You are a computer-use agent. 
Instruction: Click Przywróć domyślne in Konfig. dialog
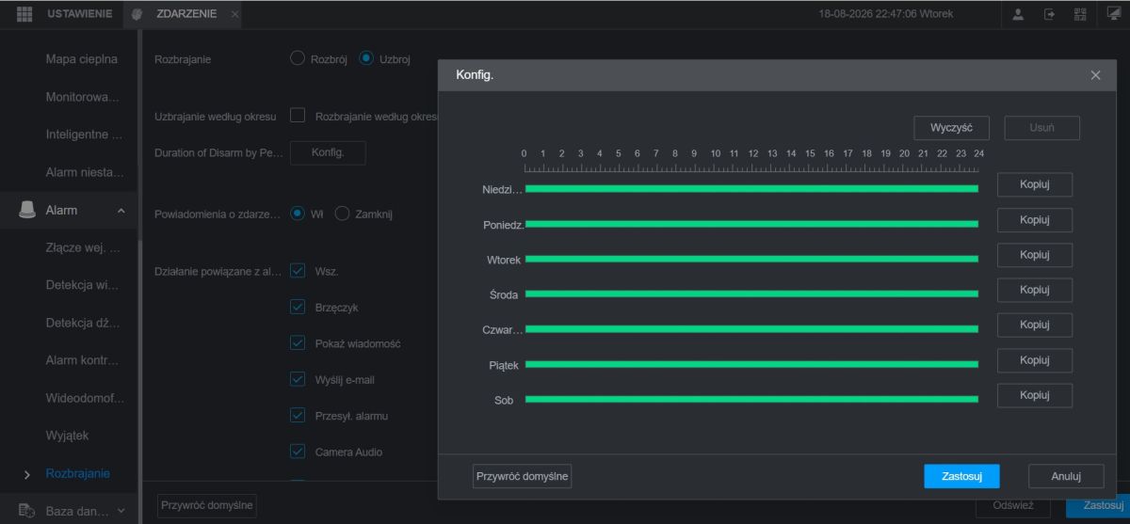(523, 476)
